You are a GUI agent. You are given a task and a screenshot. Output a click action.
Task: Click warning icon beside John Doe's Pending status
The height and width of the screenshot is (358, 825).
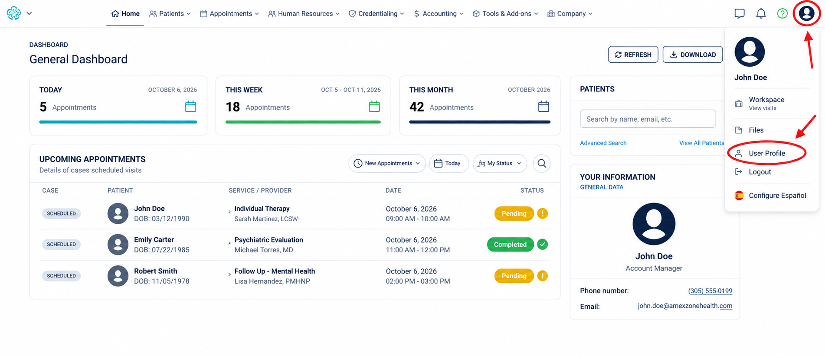coord(542,213)
